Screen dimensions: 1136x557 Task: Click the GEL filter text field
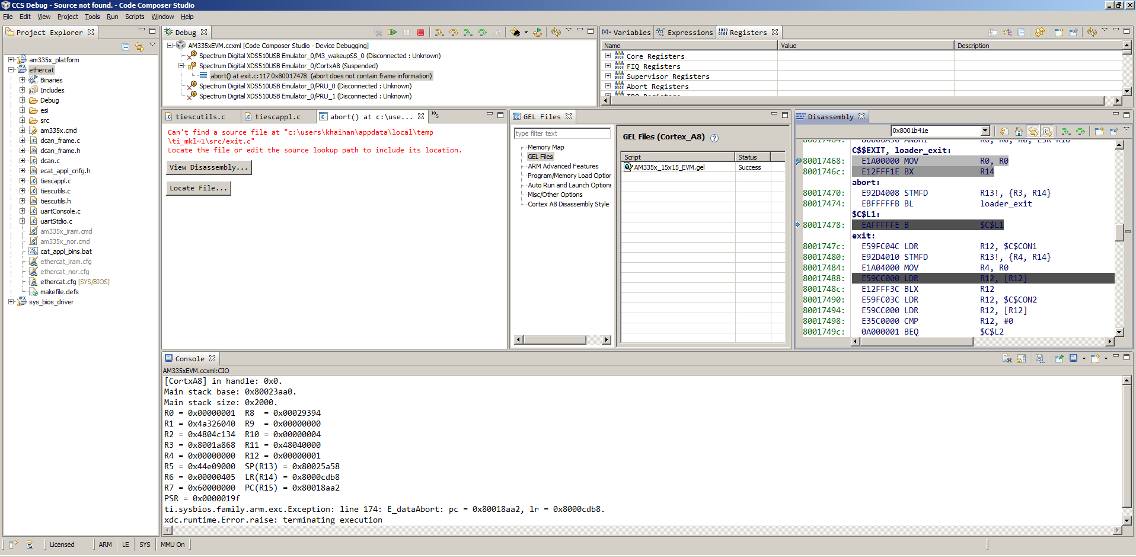pyautogui.click(x=561, y=133)
